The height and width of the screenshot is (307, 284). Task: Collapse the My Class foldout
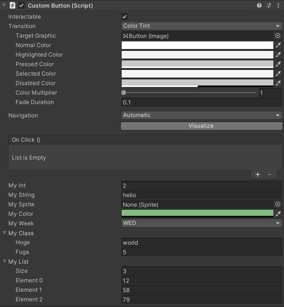[5, 233]
